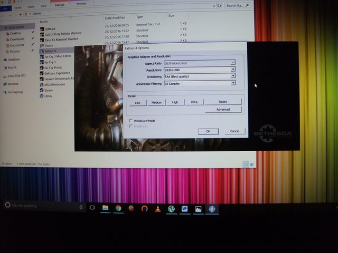The width and height of the screenshot is (338, 253).
Task: Set detail preset to Low
Action: pyautogui.click(x=137, y=103)
